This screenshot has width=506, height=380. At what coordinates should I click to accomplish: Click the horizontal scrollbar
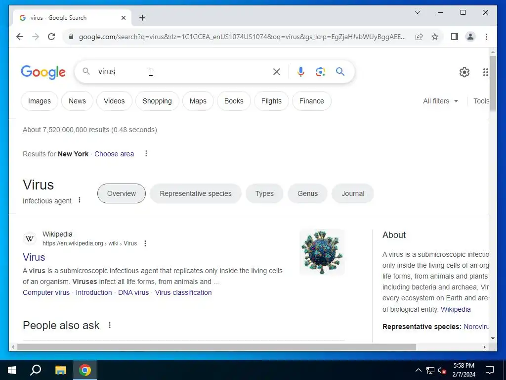216,347
